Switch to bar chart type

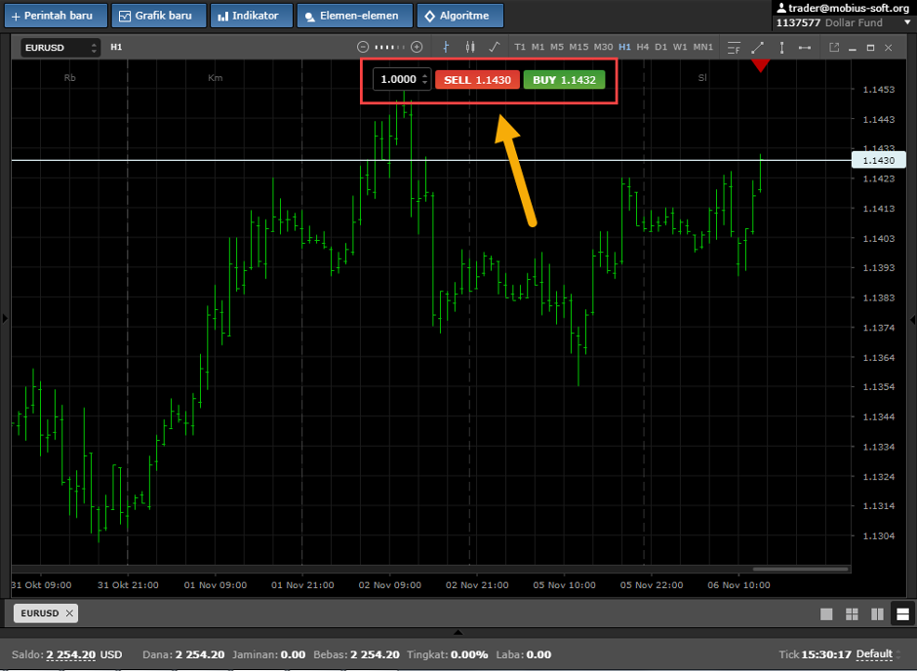pos(446,48)
